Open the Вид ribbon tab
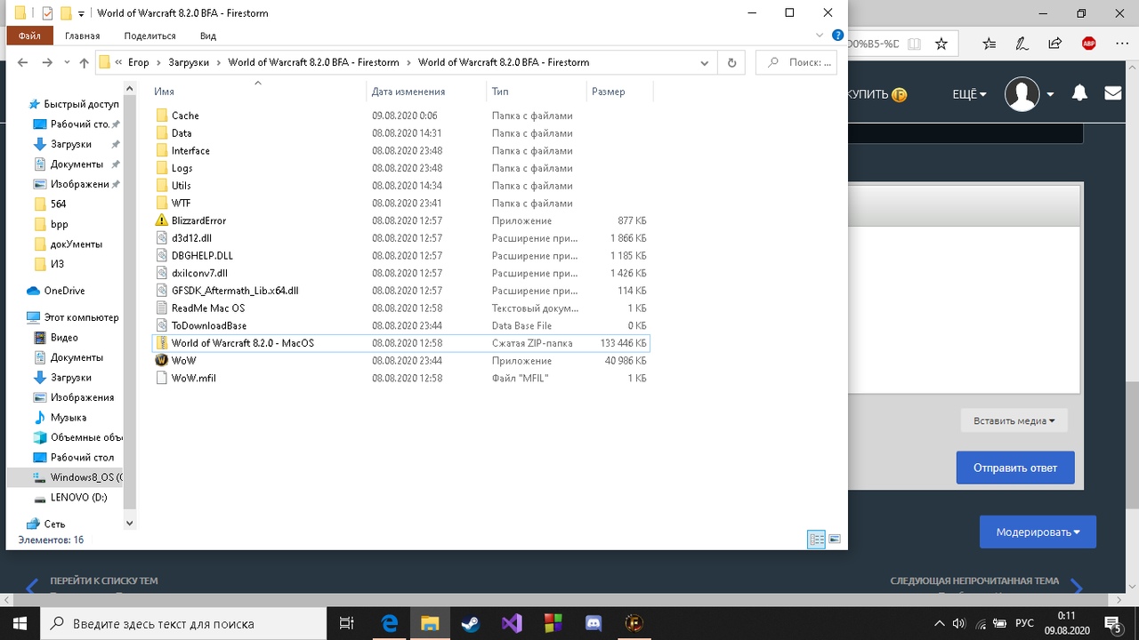Viewport: 1139px width, 640px height. 208,36
